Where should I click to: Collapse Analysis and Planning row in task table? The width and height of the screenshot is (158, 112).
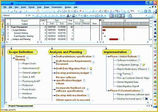click(12, 39)
